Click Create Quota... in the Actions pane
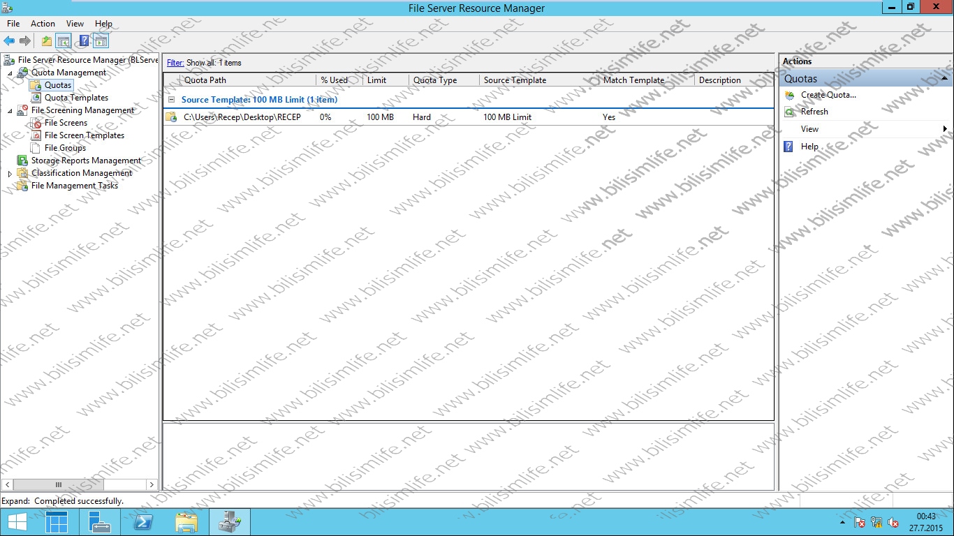Screen dimensions: 954x536 pyautogui.click(x=828, y=95)
